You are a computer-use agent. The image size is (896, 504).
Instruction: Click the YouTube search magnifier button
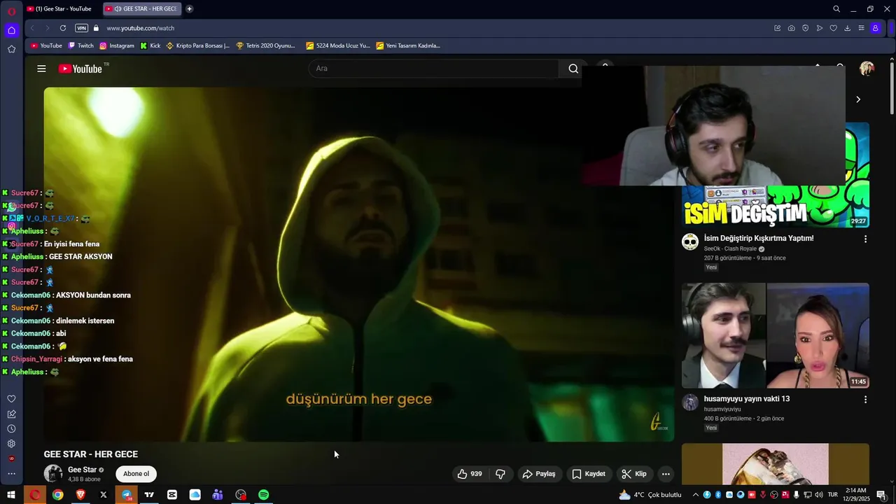click(x=573, y=69)
